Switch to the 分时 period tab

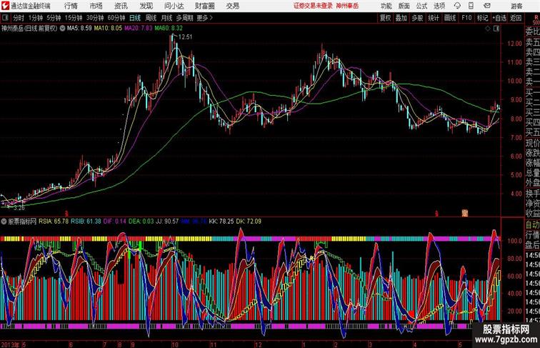pyautogui.click(x=19, y=18)
